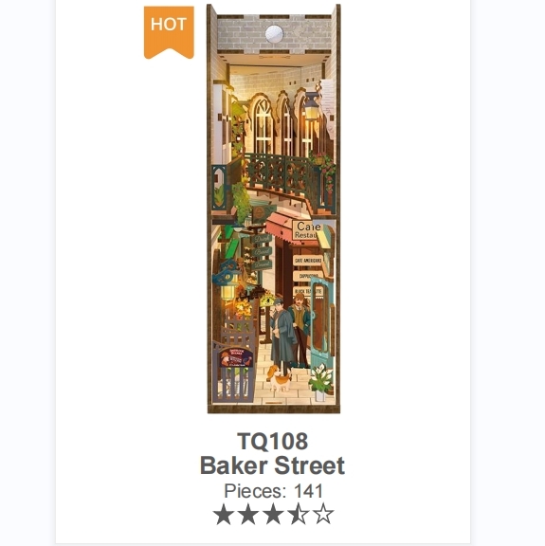Click the detective in the grey coat

(x=282, y=335)
